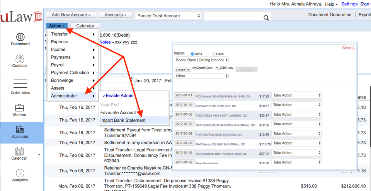Screen dimensions: 371x191
Task: Open Take Action for PHARMAPRIX row
Action: (296, 133)
